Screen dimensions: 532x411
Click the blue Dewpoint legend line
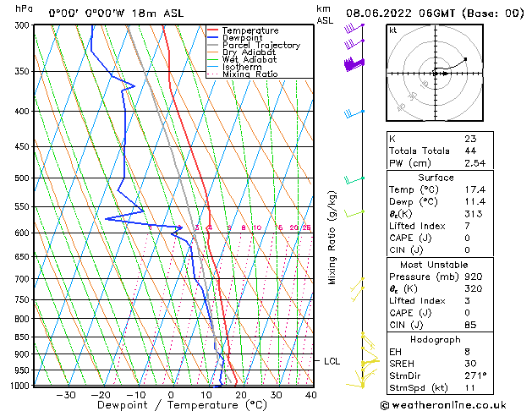pyautogui.click(x=213, y=38)
